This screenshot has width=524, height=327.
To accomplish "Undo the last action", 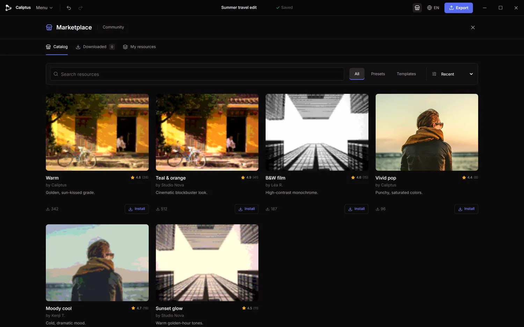I will pos(69,8).
